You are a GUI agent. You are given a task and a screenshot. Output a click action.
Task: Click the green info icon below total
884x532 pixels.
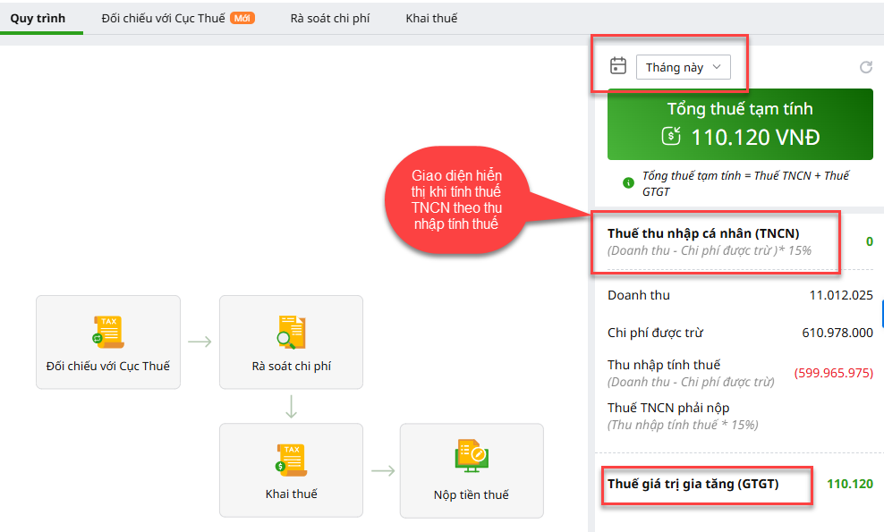pos(628,183)
